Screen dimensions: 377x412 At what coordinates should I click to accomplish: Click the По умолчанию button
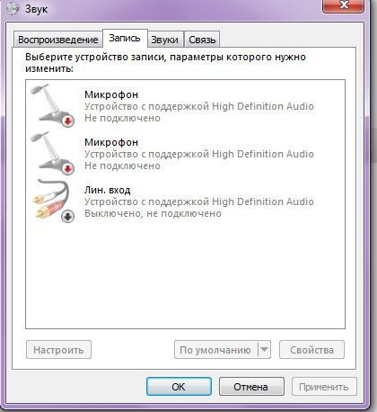coord(216,350)
